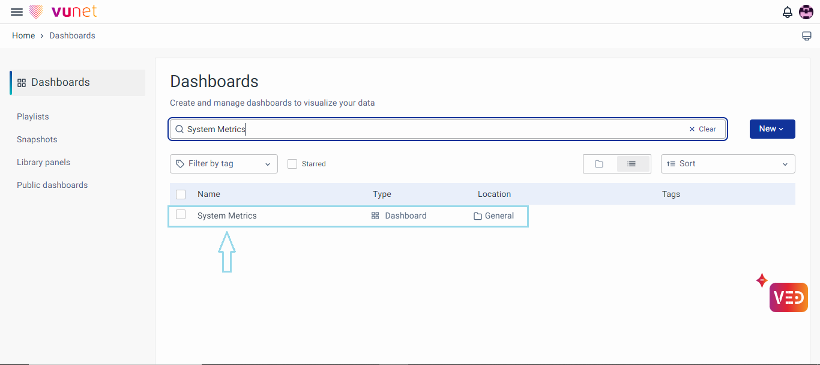
Task: Open the VED assistant widget
Action: pos(788,297)
